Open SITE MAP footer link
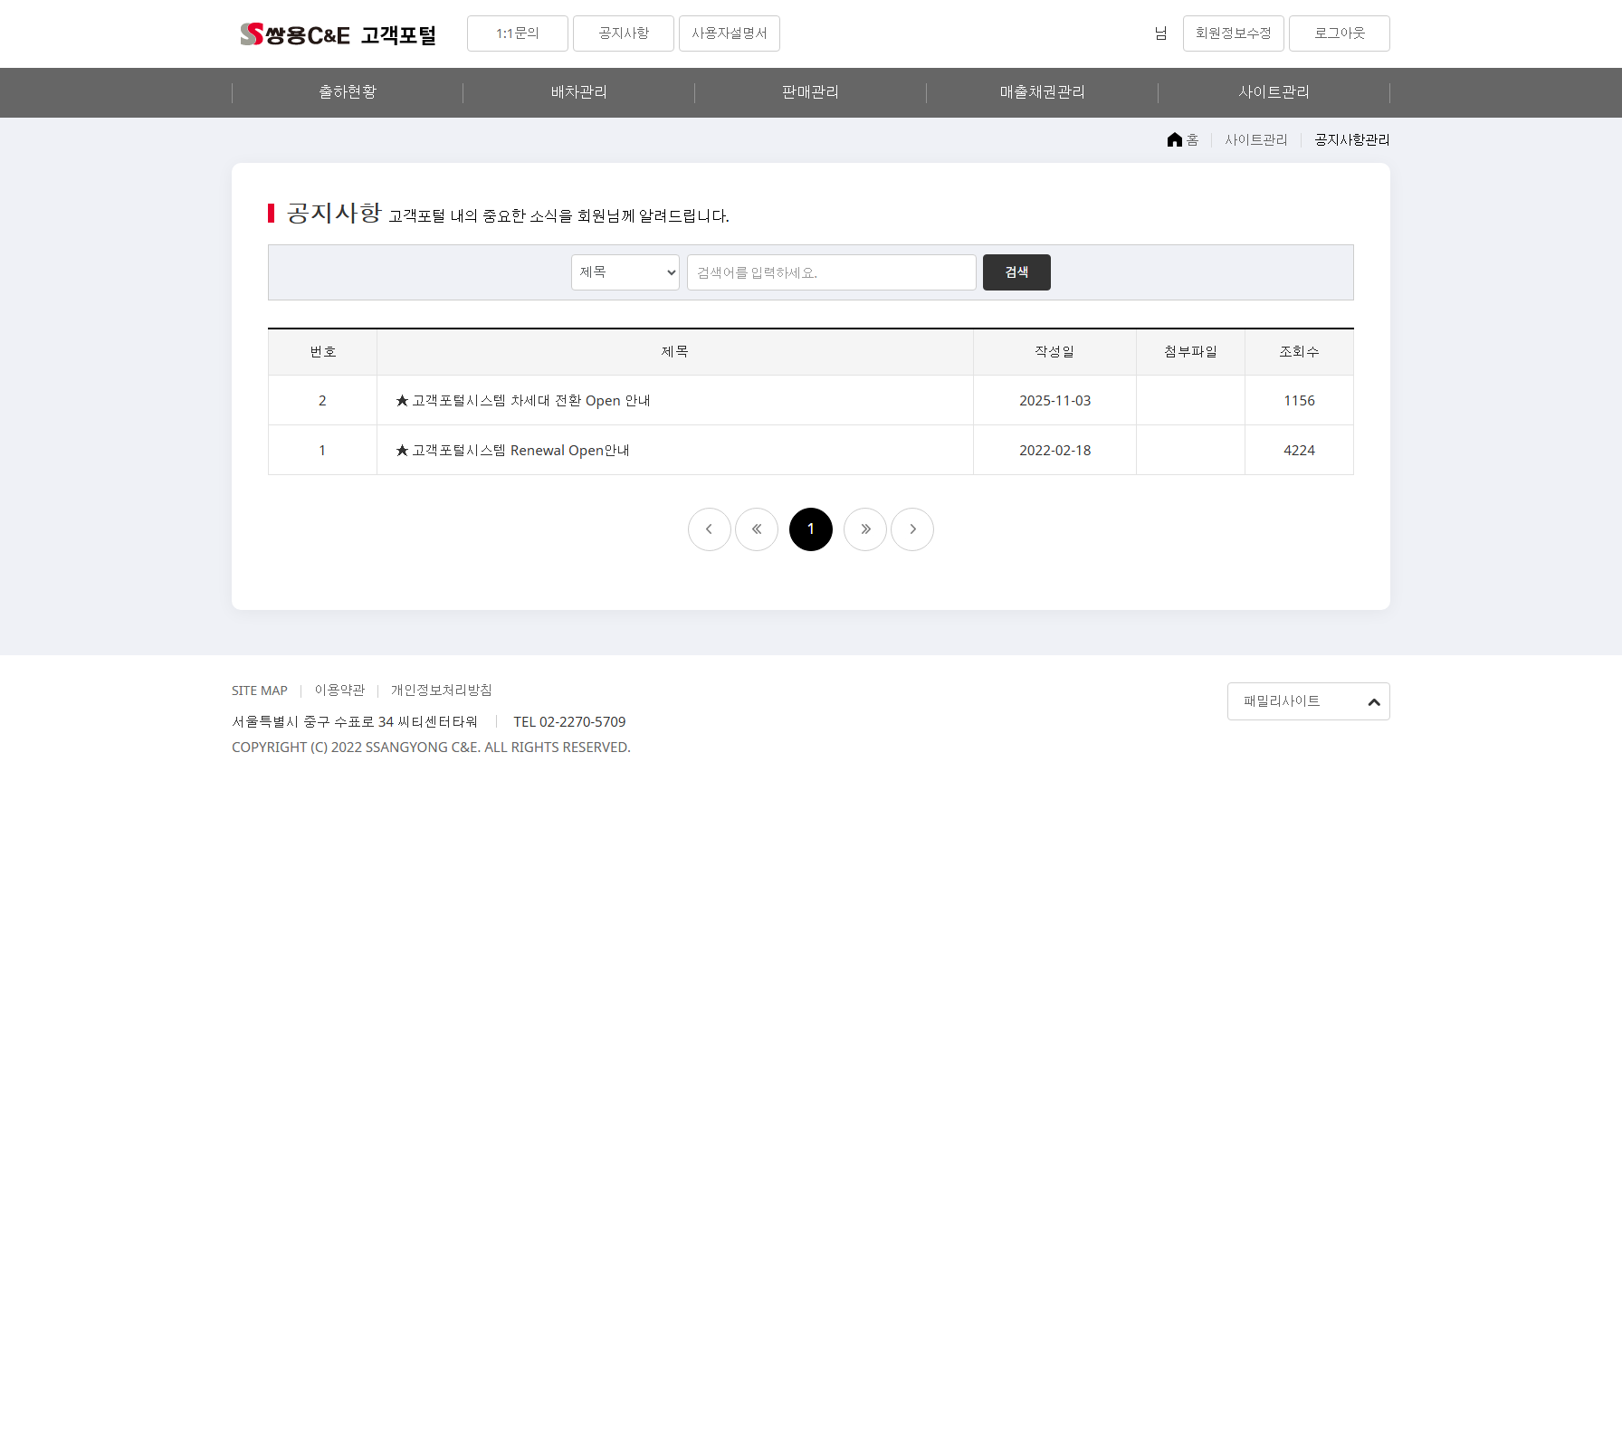This screenshot has width=1622, height=1448. click(x=260, y=691)
